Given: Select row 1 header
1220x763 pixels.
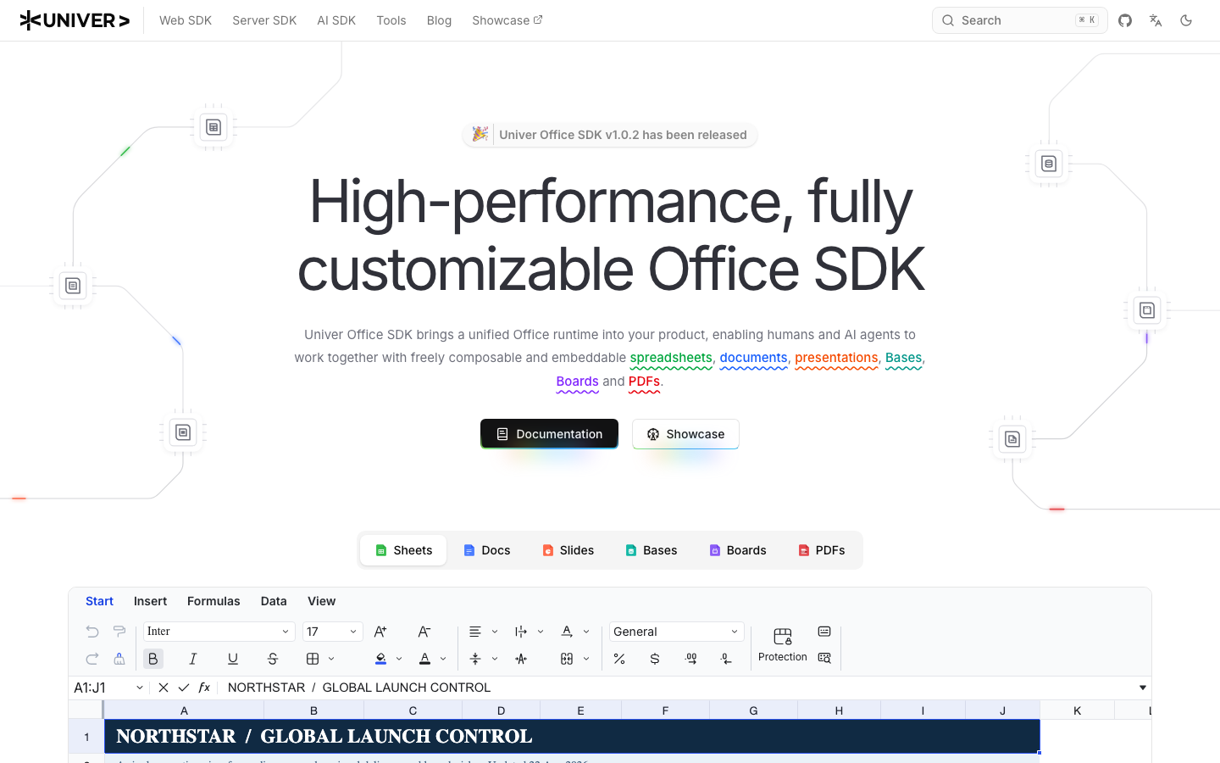Looking at the screenshot, I should (x=86, y=737).
